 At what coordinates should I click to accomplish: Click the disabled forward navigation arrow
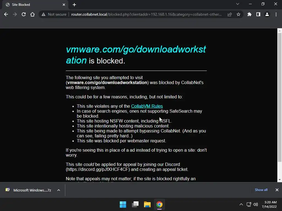coord(15,14)
